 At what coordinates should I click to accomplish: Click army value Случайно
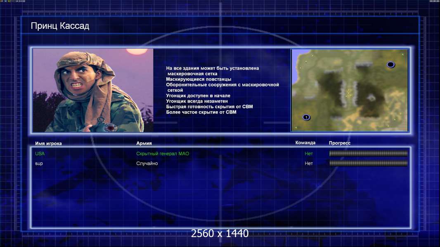tap(147, 163)
